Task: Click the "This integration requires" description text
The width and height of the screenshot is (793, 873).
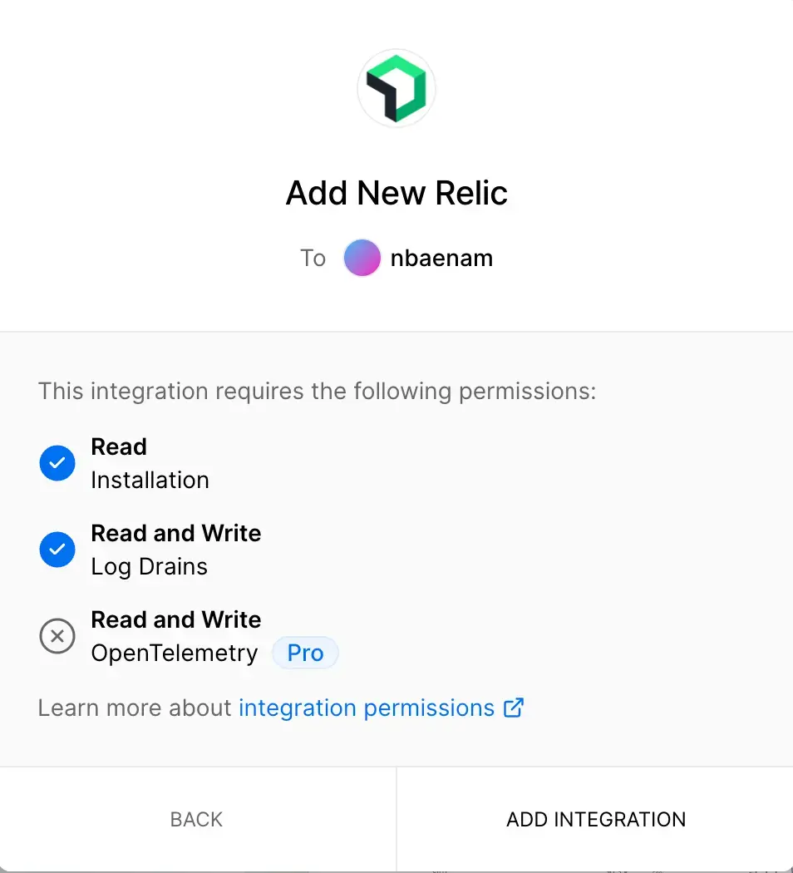Action: pyautogui.click(x=317, y=391)
